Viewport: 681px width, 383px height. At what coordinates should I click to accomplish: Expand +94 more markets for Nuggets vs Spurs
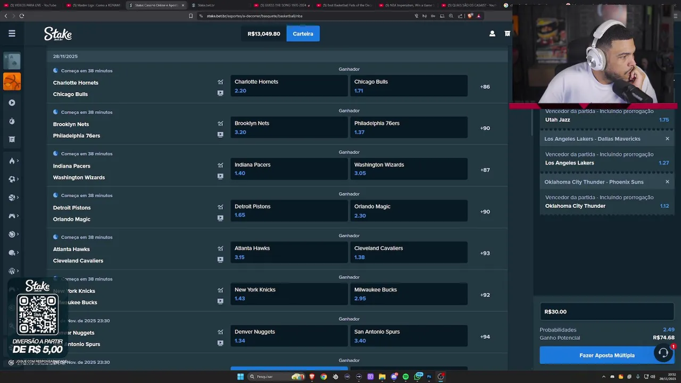[485, 337]
